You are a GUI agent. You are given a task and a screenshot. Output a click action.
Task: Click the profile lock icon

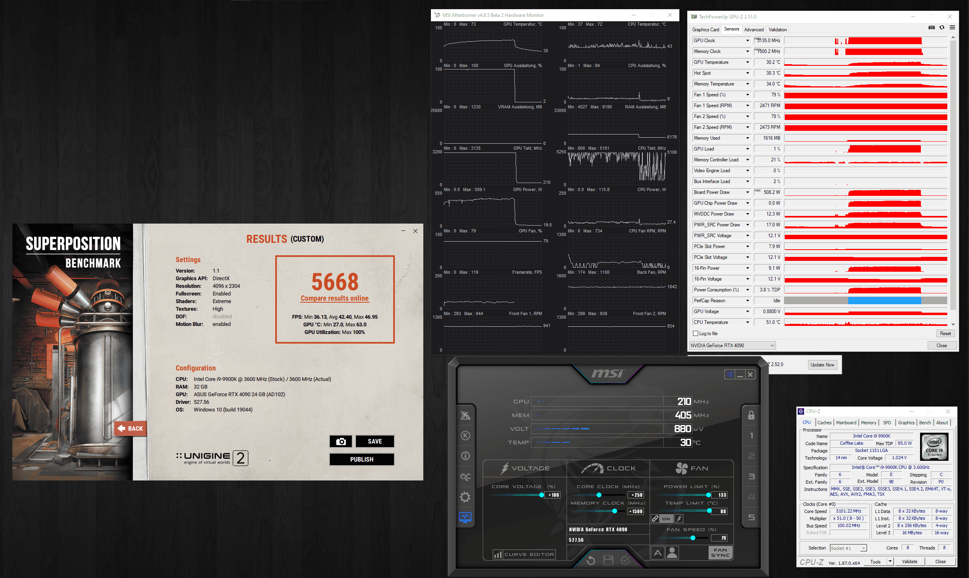[751, 415]
